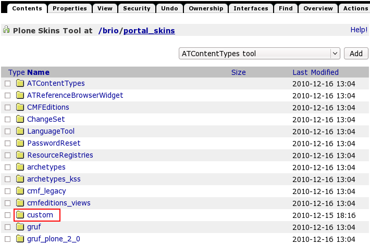Open the Actions tab

click(x=355, y=8)
